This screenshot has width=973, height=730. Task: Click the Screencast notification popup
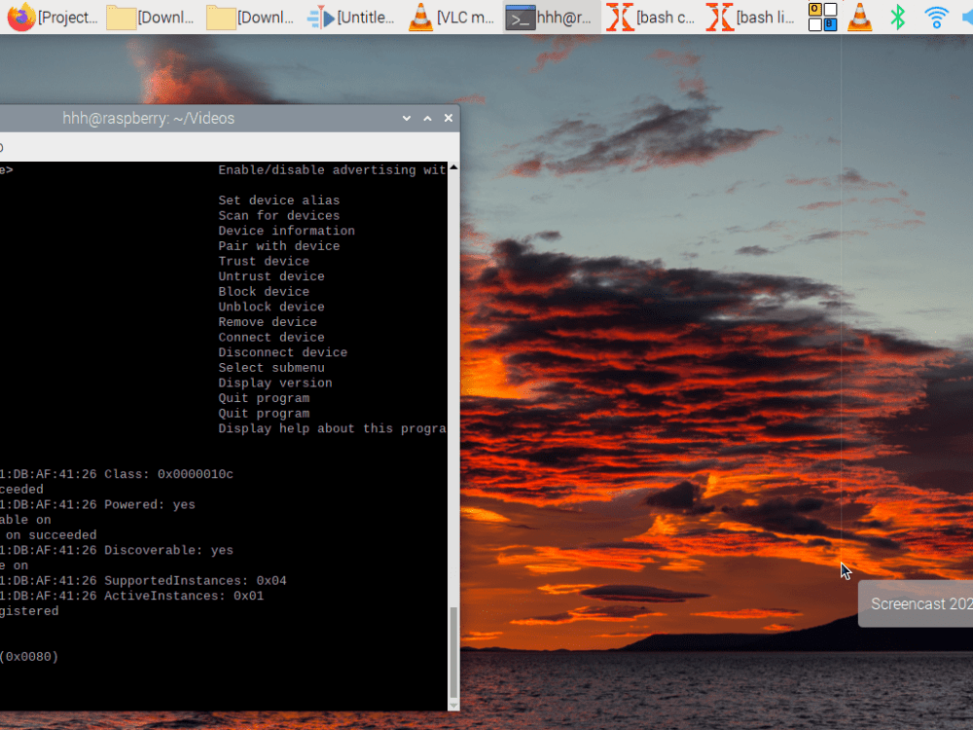[x=919, y=603]
